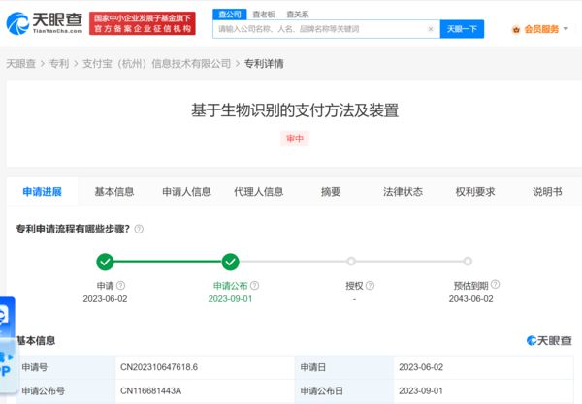Go to 天眼查 breadcrumb link
Screen dimensions: 582x404
pos(20,64)
